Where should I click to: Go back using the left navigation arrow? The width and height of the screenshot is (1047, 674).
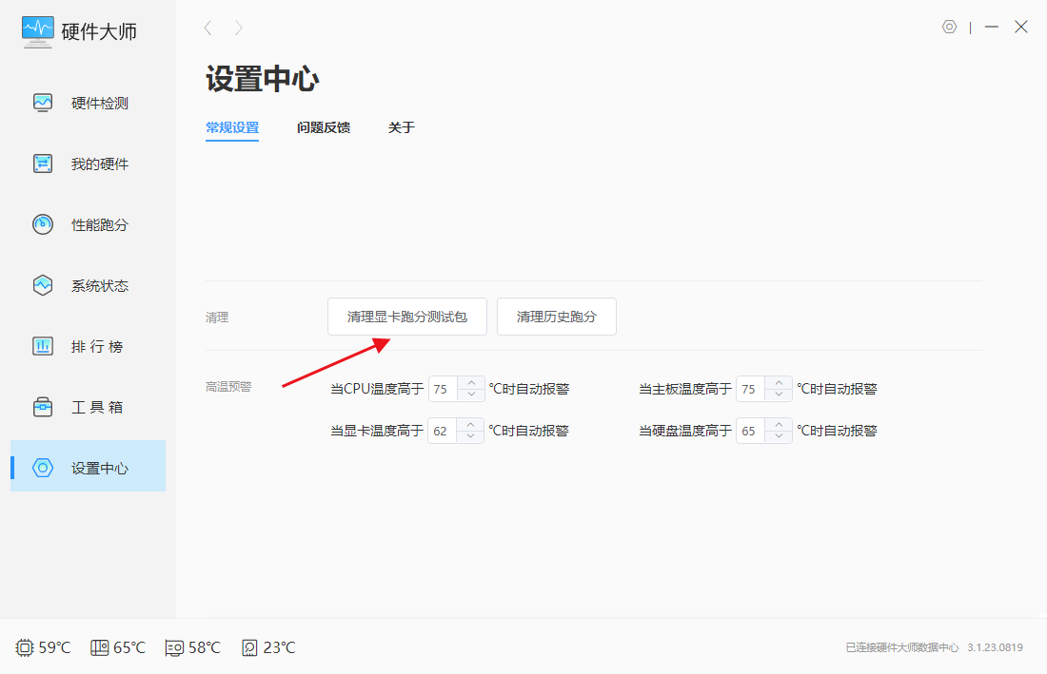point(208,29)
